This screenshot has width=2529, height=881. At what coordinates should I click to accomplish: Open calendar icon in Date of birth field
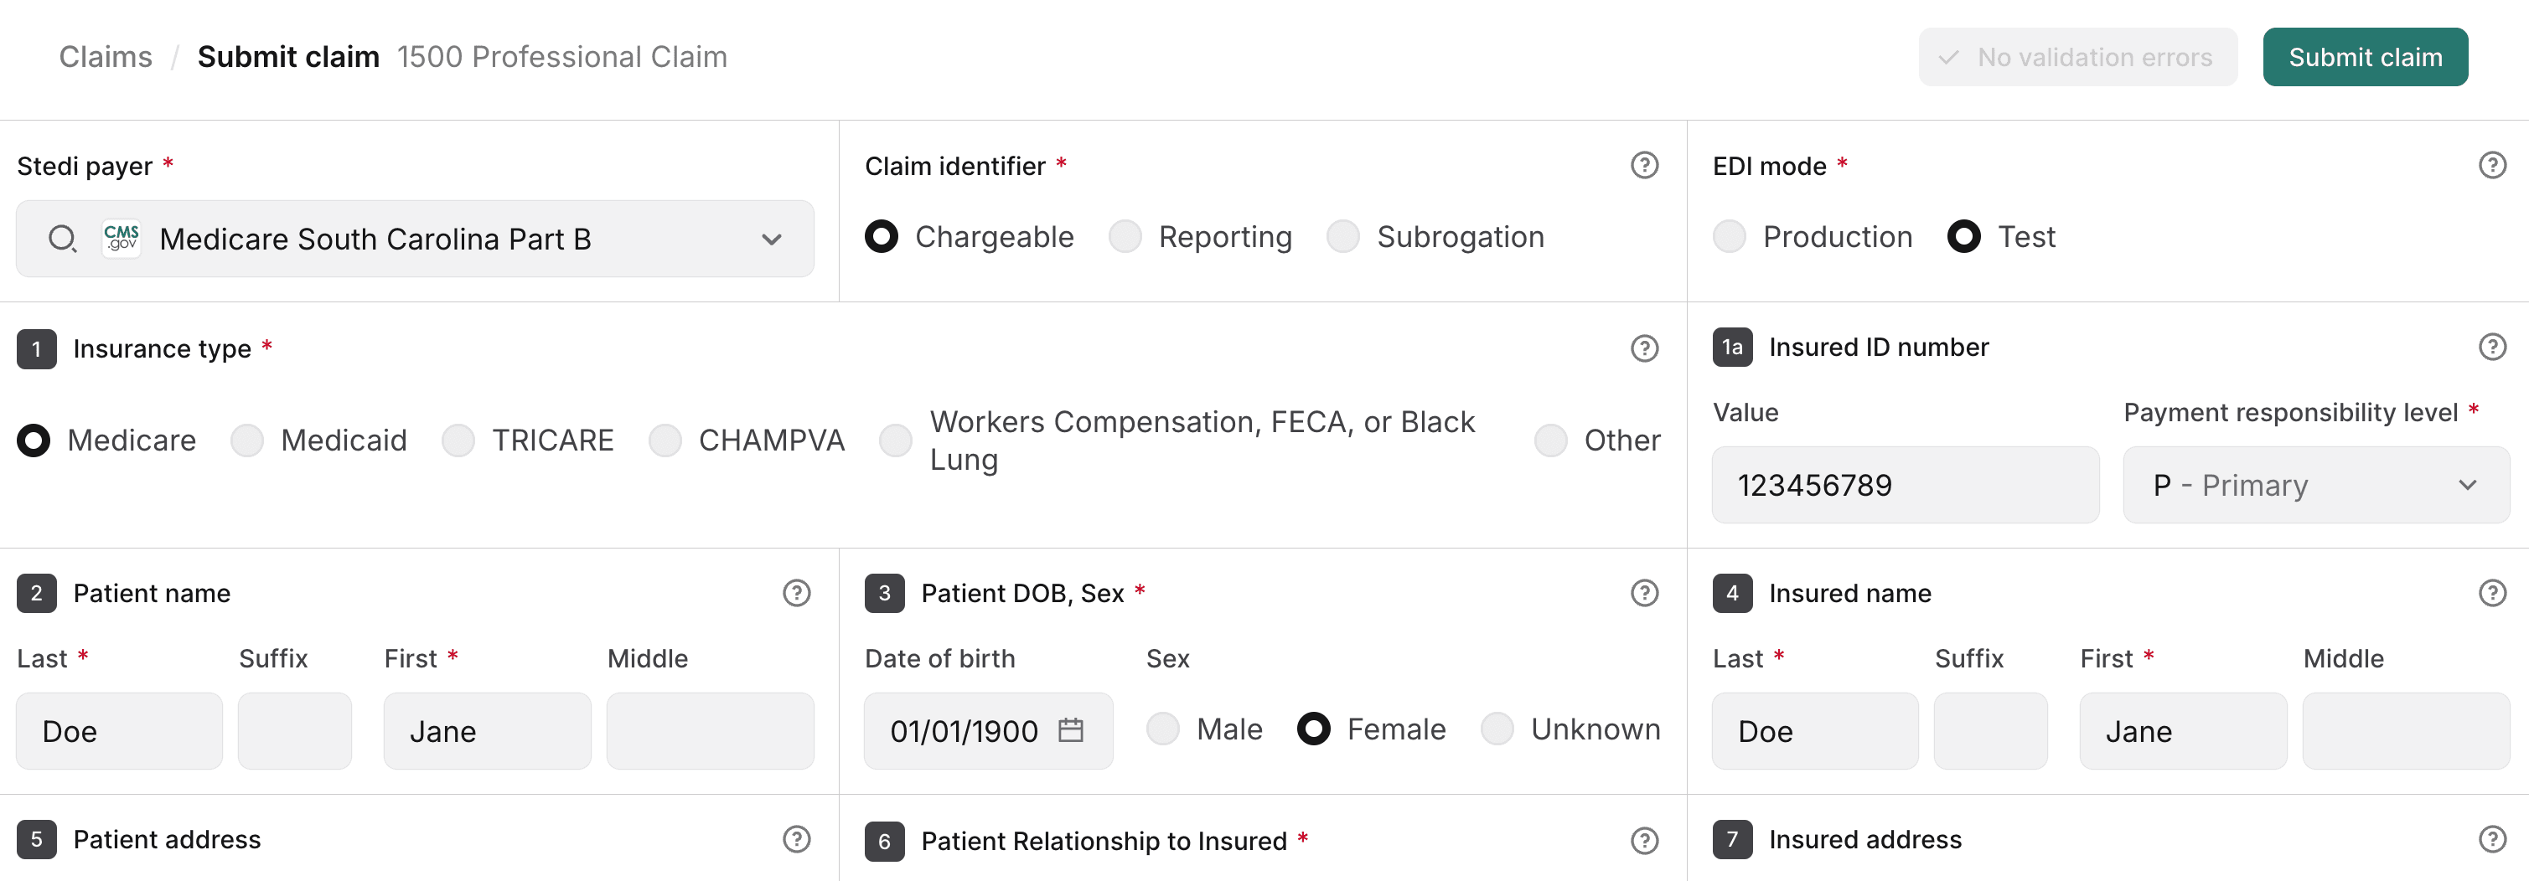pyautogui.click(x=1070, y=730)
